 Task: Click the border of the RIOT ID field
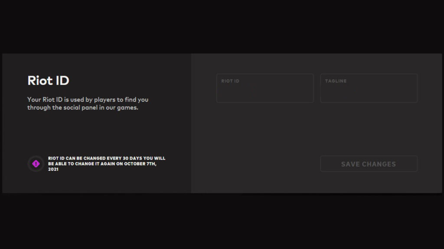tap(264, 74)
